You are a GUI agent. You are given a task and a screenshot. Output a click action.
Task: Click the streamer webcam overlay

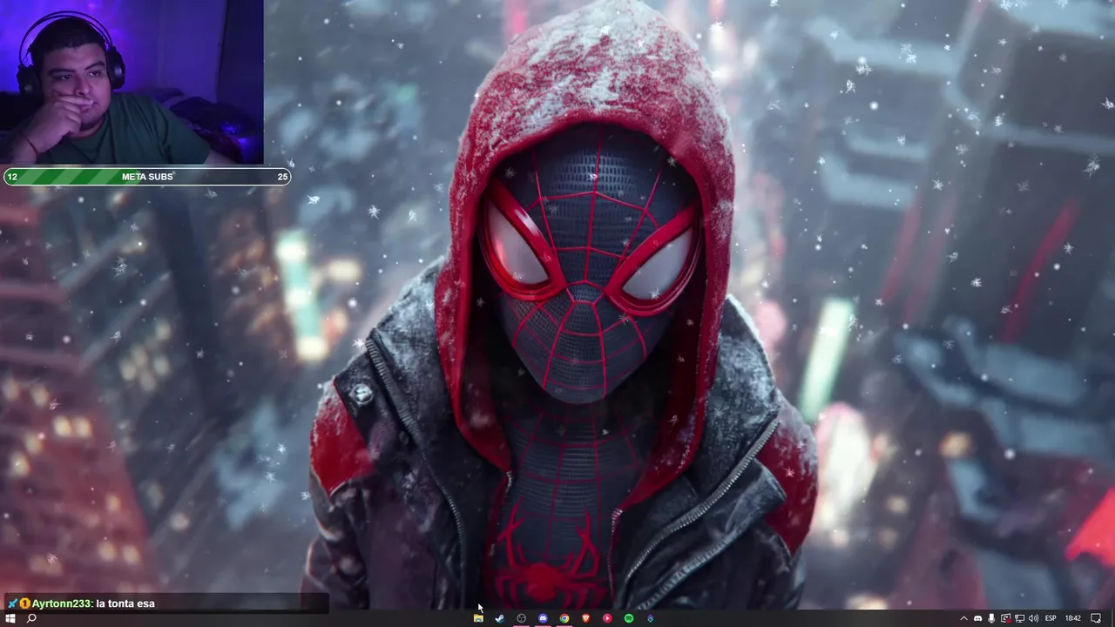tap(132, 83)
